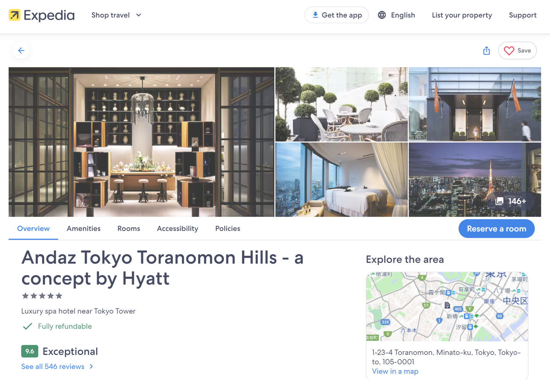
Task: Open the spa treatment room photo
Action: (x=341, y=180)
